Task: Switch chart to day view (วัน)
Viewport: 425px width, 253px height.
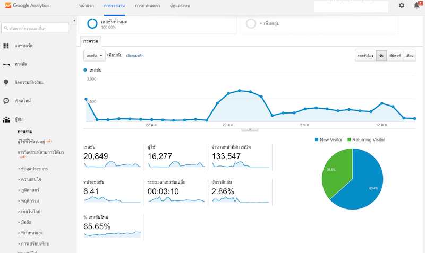Action: 381,56
